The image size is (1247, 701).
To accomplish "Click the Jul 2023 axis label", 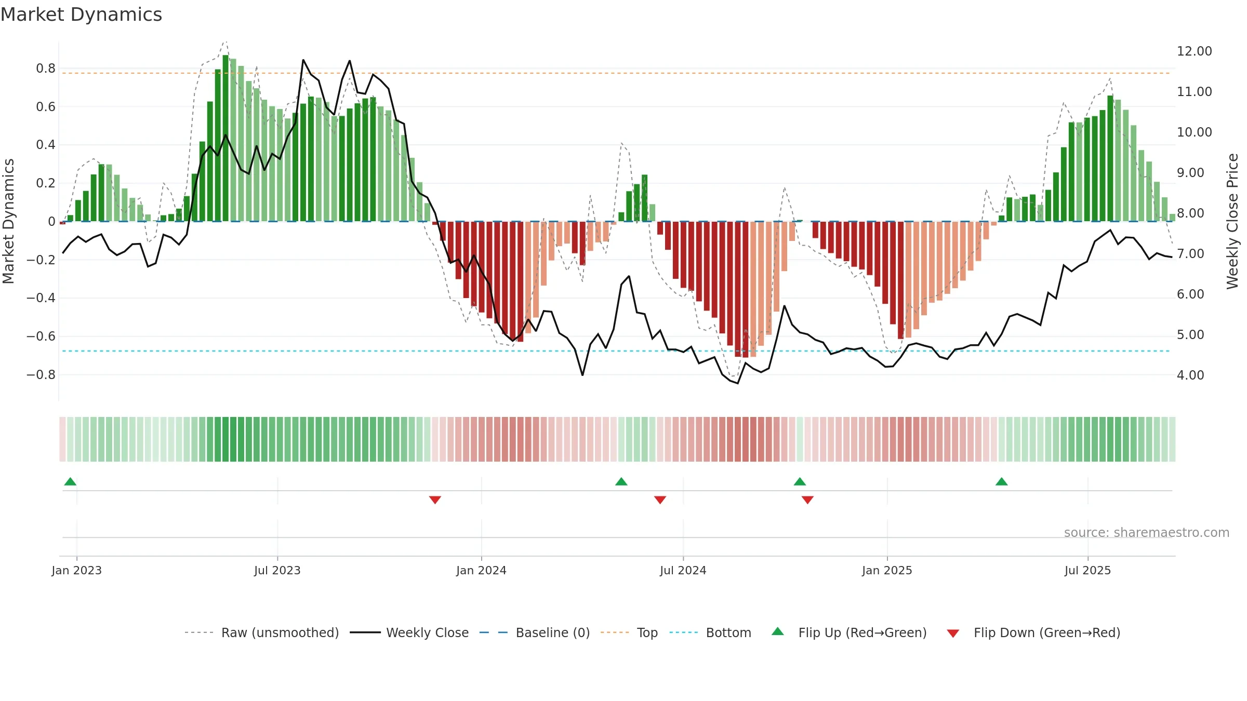I will (277, 570).
